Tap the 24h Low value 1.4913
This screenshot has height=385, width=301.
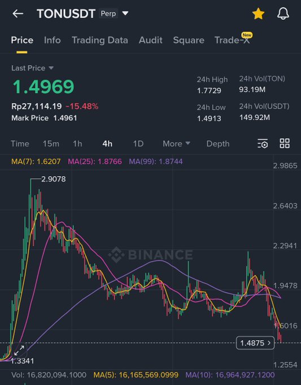(209, 118)
